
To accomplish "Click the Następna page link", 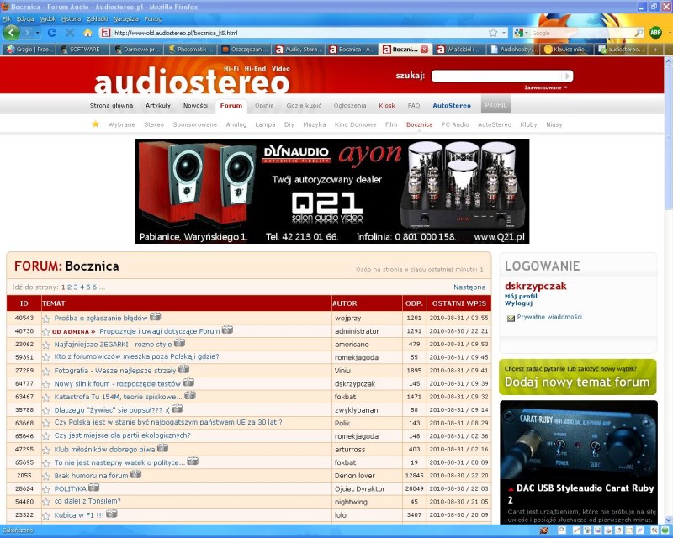I will tap(469, 287).
